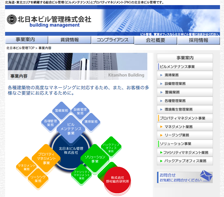This screenshot has width=224, height=197.
Task: Click the 北日本ビル管理TOP breadcrumb link
Action: tap(20, 48)
